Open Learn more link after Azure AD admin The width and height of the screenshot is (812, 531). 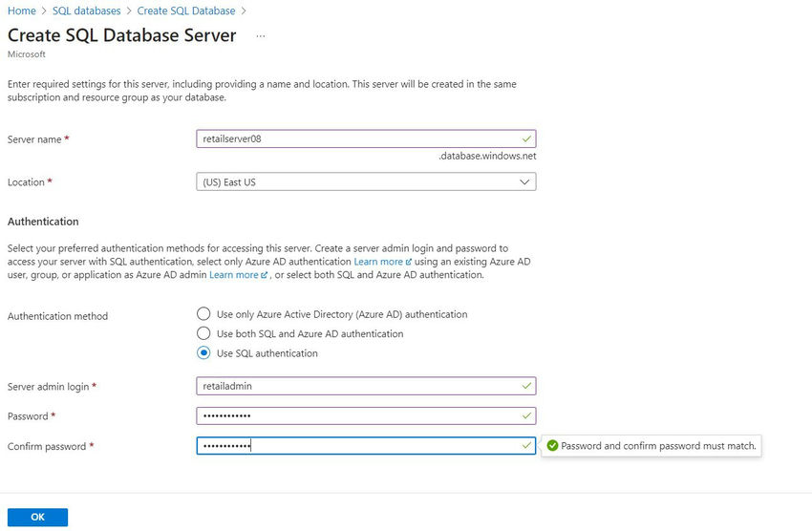pos(234,275)
